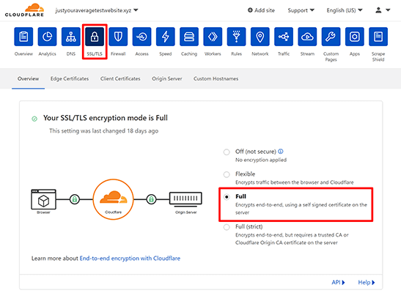
Task: Open End-to-end encryption with Cloudflare link
Action: click(130, 259)
